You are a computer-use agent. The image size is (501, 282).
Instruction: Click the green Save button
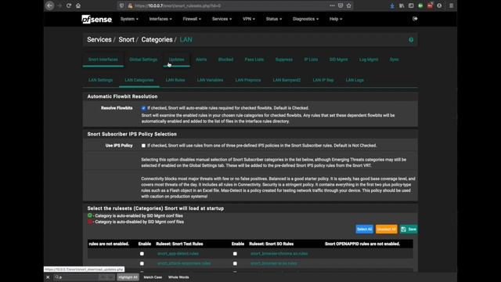pyautogui.click(x=409, y=230)
